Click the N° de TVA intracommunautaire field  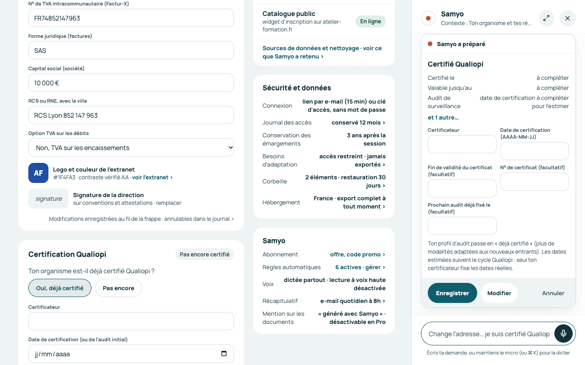click(131, 18)
